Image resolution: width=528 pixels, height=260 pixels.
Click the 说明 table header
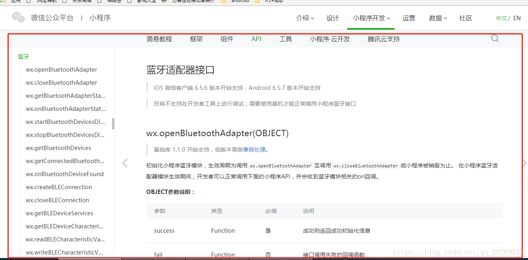click(308, 211)
